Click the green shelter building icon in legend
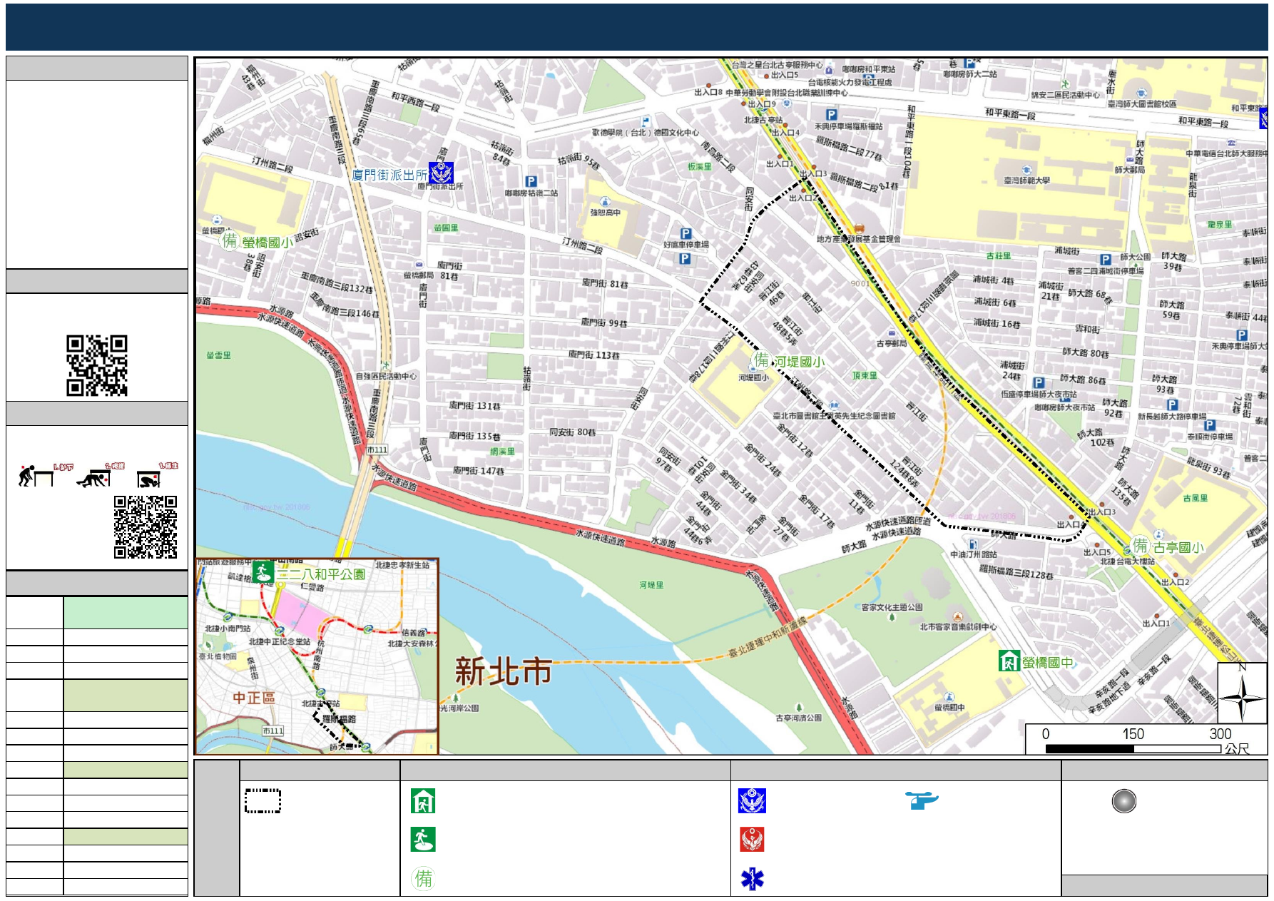This screenshot has width=1274, height=901. tap(423, 801)
